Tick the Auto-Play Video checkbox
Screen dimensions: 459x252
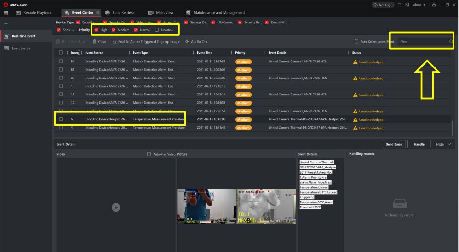tap(149, 154)
